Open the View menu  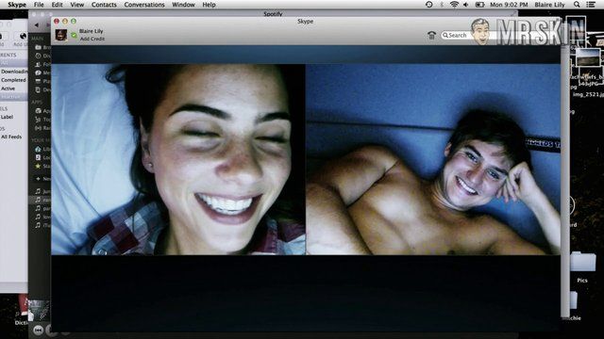click(x=76, y=5)
